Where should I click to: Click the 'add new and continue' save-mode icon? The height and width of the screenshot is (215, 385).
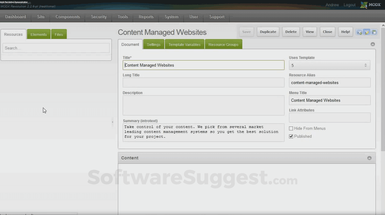(359, 32)
